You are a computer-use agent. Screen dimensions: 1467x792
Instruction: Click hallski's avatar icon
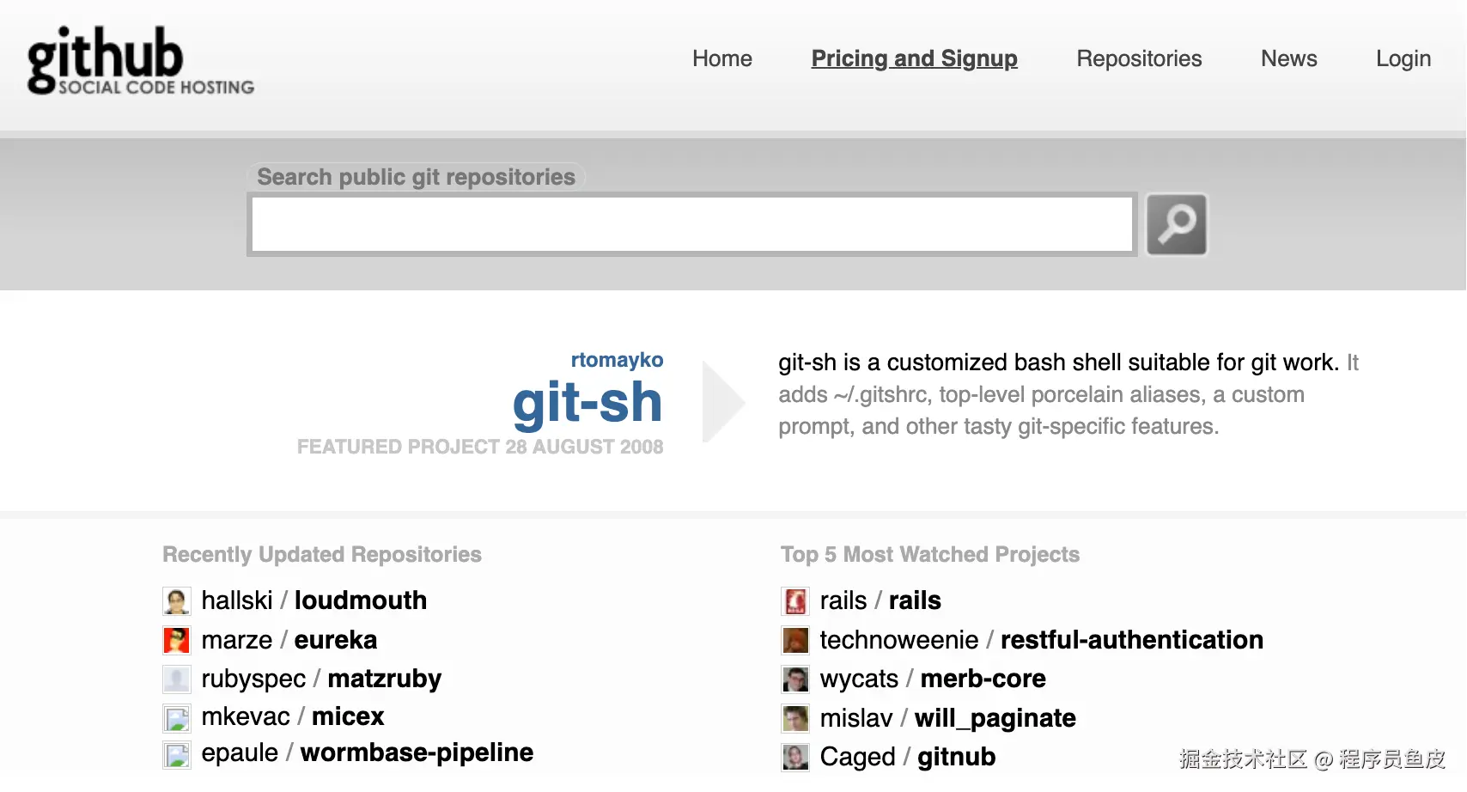[177, 601]
